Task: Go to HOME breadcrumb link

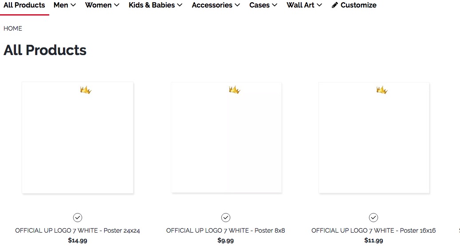Action: coord(13,28)
